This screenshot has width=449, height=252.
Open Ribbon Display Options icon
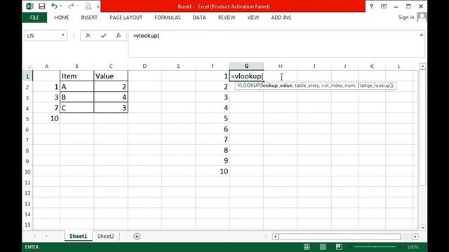point(384,6)
